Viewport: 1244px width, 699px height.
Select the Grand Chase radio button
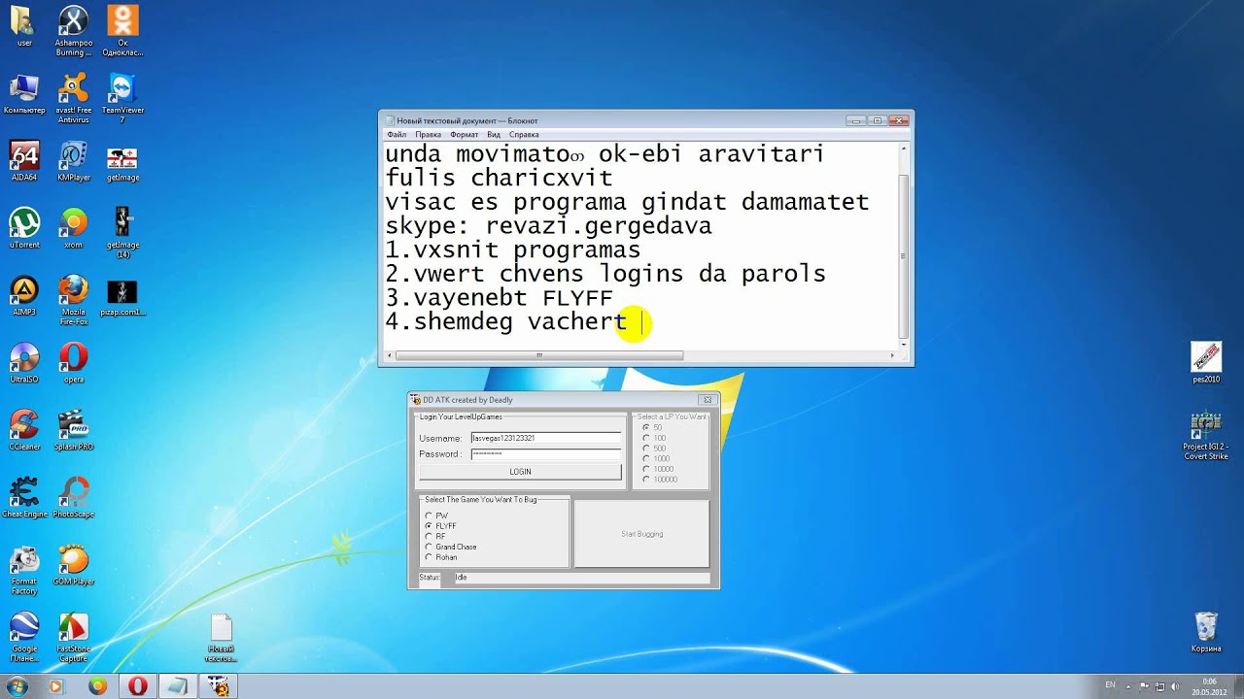tap(429, 547)
